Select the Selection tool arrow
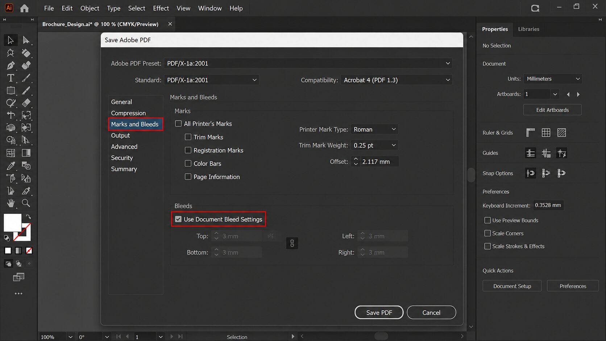 (11, 40)
